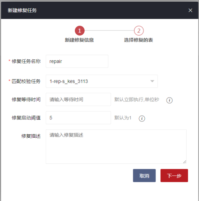
Task: Click the resize handle of 修复描述 textarea
Action: tap(184, 162)
